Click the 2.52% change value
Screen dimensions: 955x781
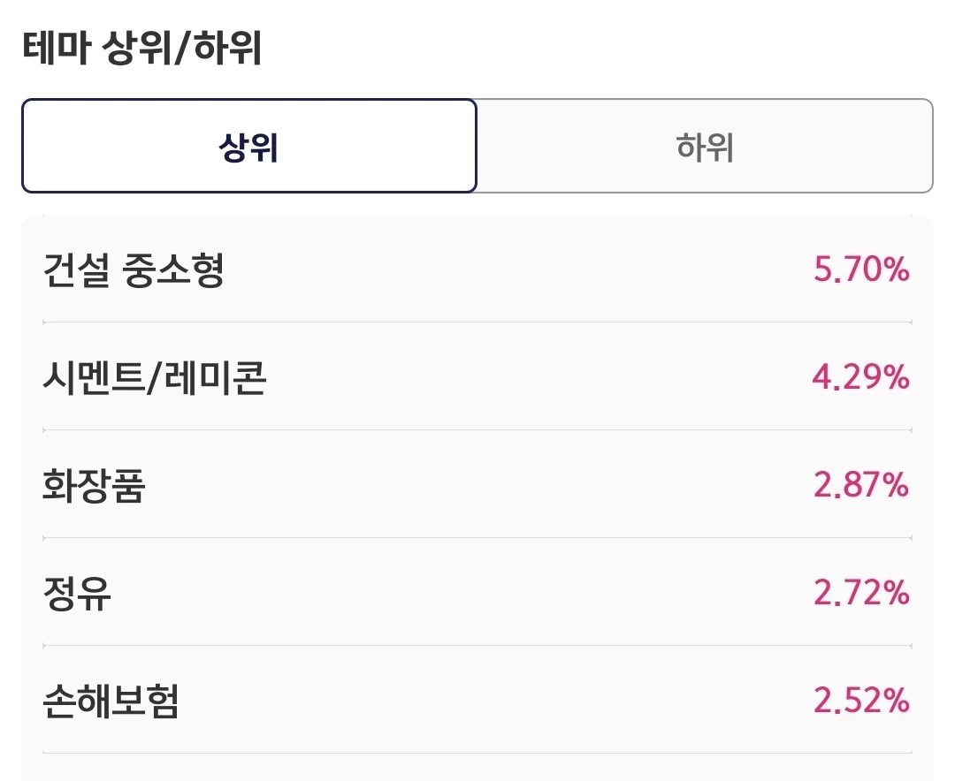[861, 701]
